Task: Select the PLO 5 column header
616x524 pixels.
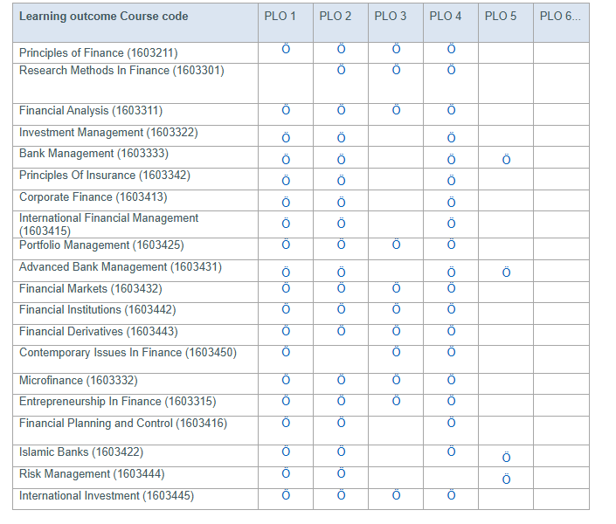Action: (x=501, y=16)
